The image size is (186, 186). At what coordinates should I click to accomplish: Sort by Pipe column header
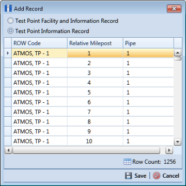coord(148,43)
